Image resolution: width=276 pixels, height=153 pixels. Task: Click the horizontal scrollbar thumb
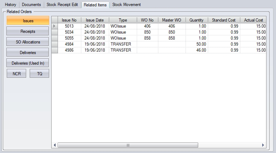128,145
